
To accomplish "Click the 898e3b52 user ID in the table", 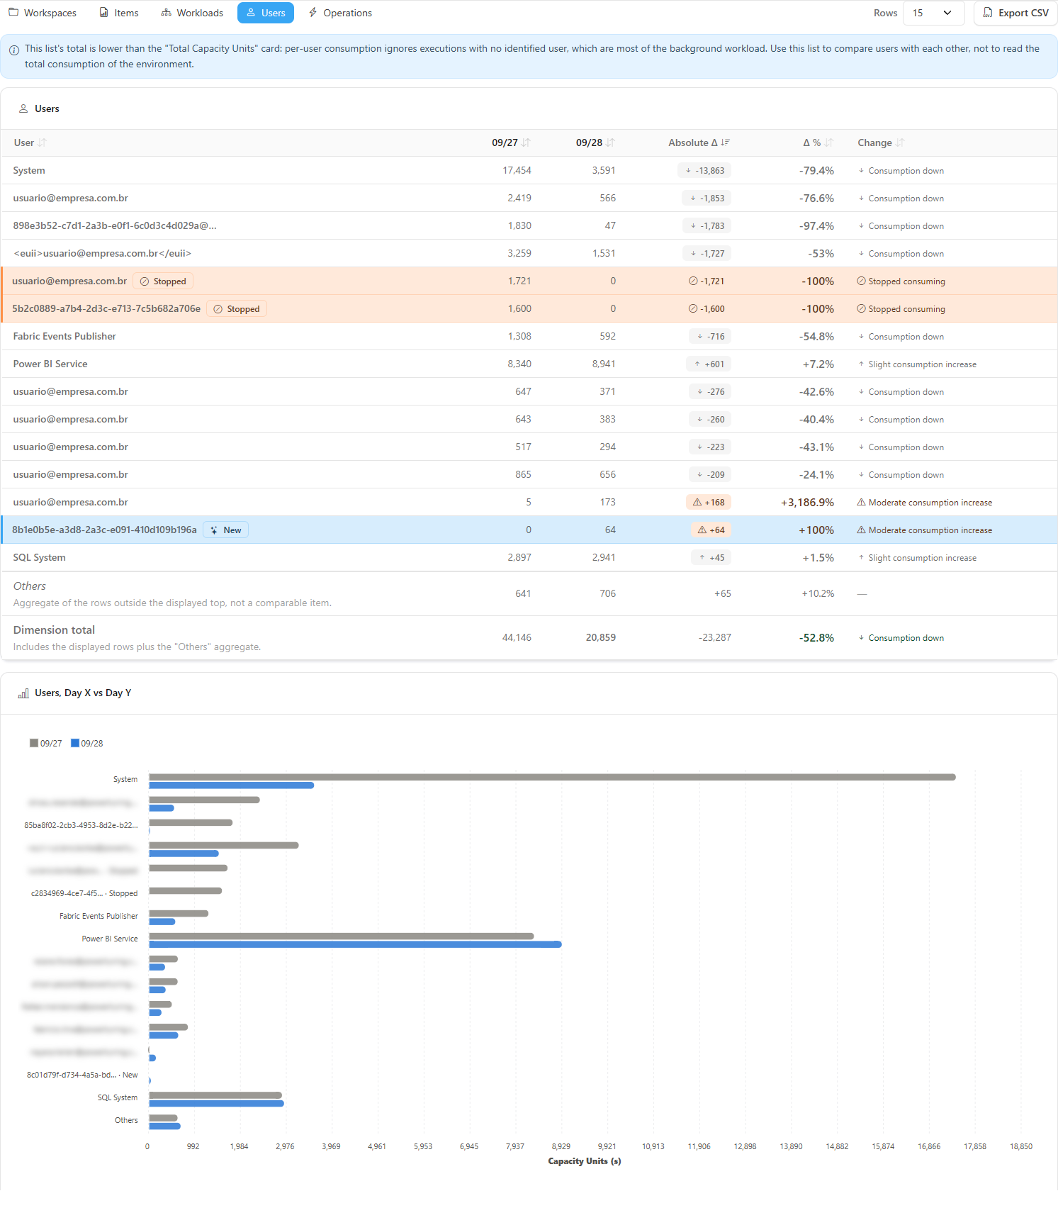I will 115,225.
